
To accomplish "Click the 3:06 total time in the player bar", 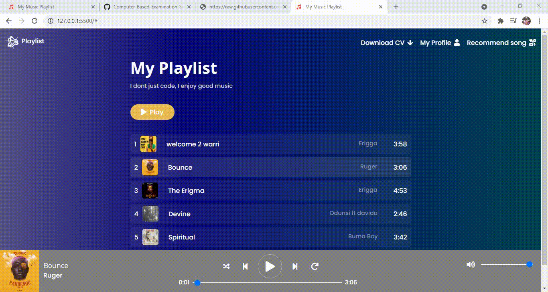I will click(351, 282).
